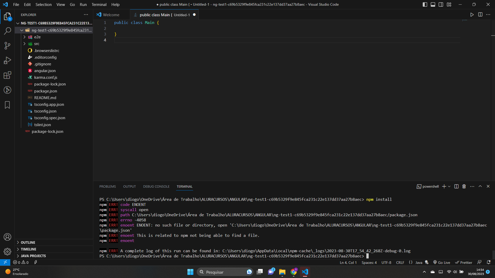
Task: Kill terminal with trash icon
Action: [464, 186]
